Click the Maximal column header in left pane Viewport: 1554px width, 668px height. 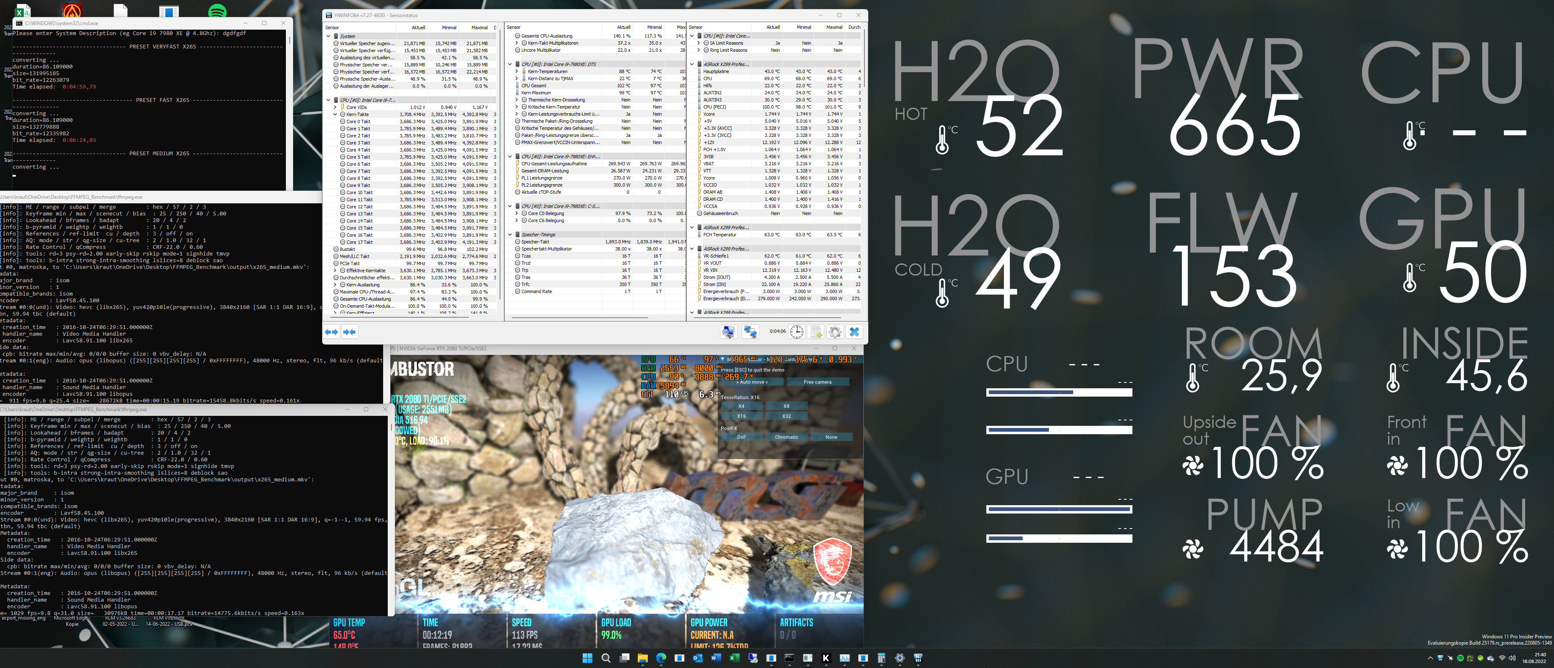(x=475, y=27)
